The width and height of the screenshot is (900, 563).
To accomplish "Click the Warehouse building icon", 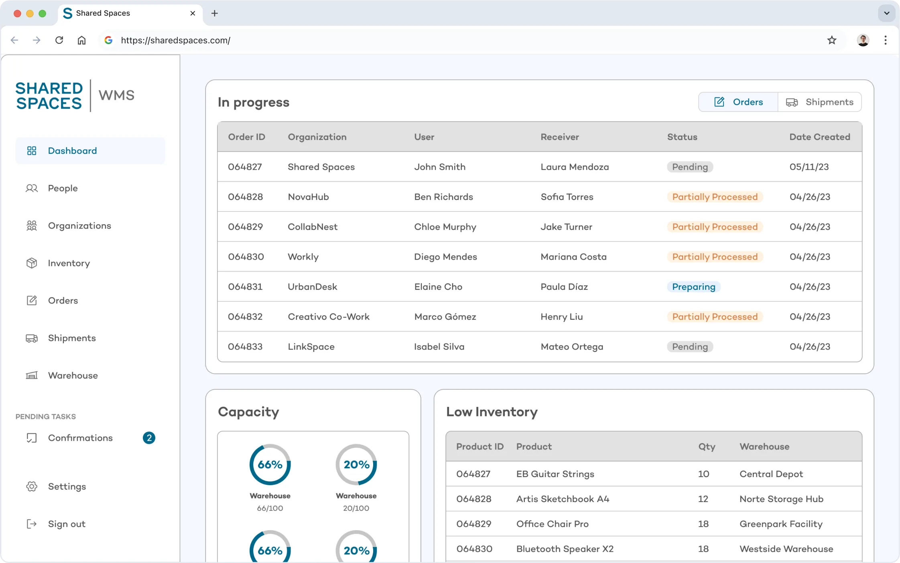I will (32, 375).
